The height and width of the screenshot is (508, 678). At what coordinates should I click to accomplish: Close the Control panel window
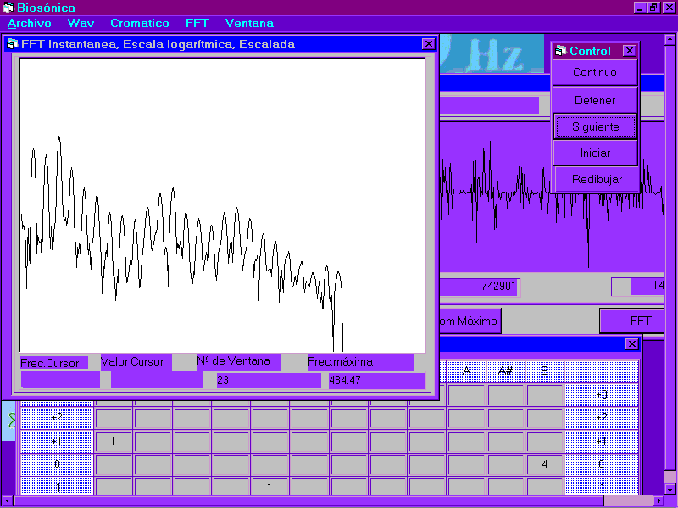[x=629, y=51]
